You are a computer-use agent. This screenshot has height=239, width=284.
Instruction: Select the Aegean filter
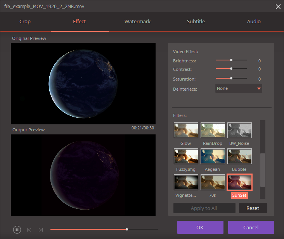213,156
